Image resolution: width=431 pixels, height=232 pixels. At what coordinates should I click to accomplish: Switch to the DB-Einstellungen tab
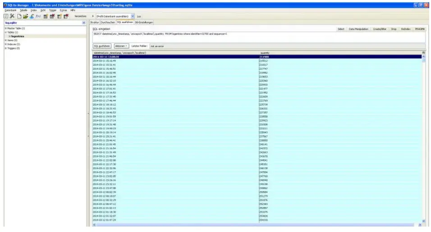pyautogui.click(x=144, y=22)
